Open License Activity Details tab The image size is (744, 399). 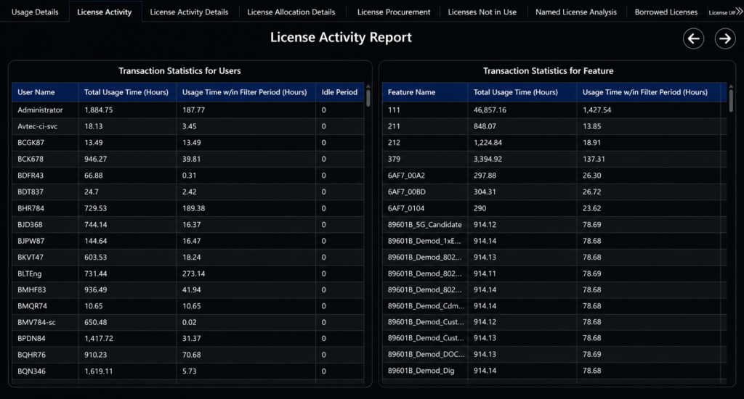pos(189,12)
